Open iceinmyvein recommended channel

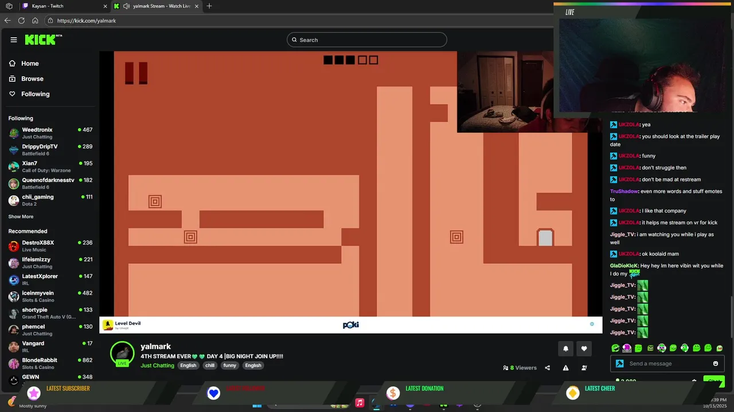click(x=50, y=296)
